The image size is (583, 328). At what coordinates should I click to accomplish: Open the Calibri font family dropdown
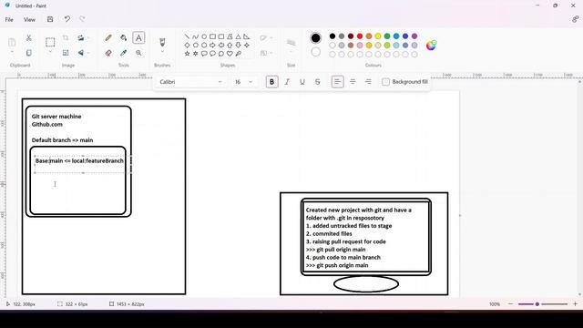click(190, 82)
